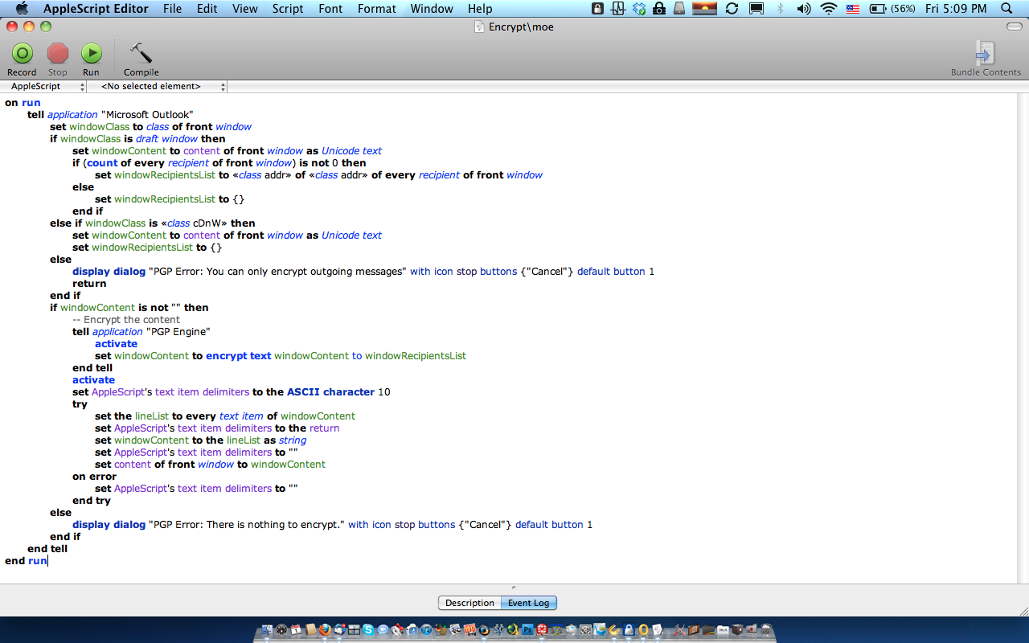Click the battery status icon
The image size is (1029, 643).
point(878,9)
